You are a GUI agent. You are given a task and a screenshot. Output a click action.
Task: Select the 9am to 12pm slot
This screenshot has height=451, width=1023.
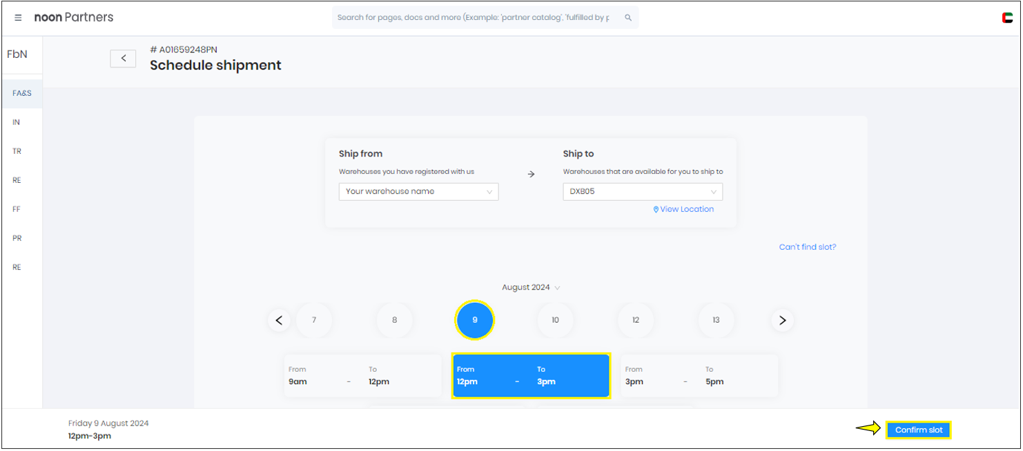[363, 376]
